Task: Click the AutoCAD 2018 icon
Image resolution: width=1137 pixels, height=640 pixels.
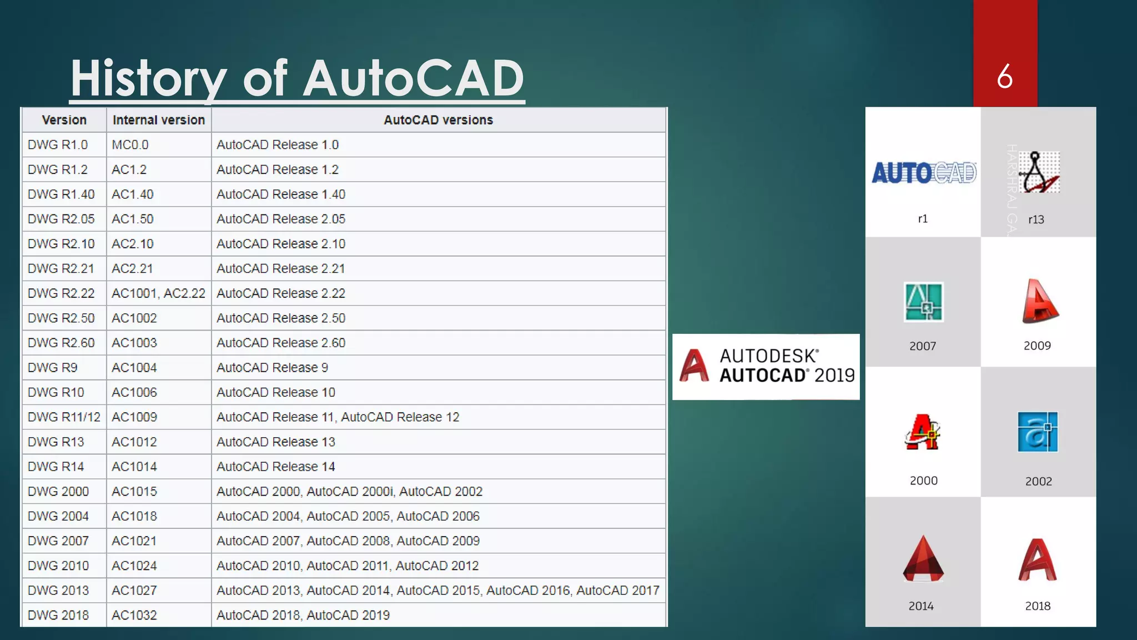Action: click(x=1038, y=560)
